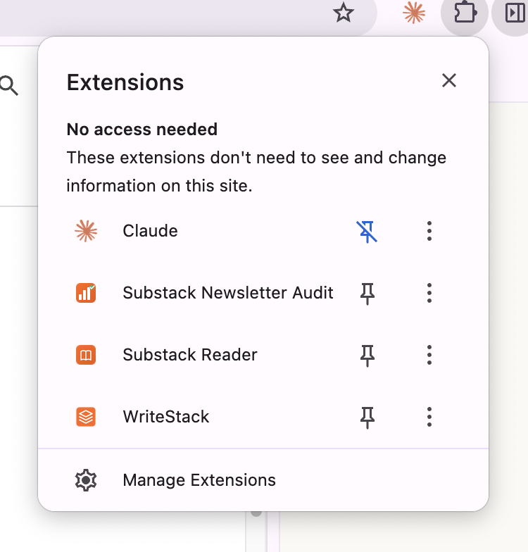
Task: Click Substack Newsletter Audit extension icon
Action: pos(86,293)
